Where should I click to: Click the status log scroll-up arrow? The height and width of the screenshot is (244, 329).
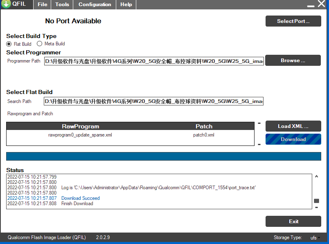[316, 176]
